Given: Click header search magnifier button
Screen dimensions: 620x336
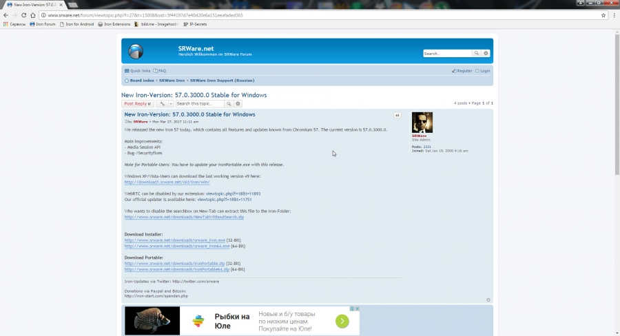Looking at the screenshot, I should [x=477, y=54].
